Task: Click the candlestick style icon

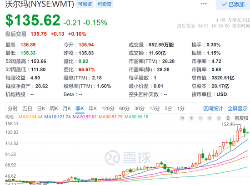Action: click(x=228, y=118)
